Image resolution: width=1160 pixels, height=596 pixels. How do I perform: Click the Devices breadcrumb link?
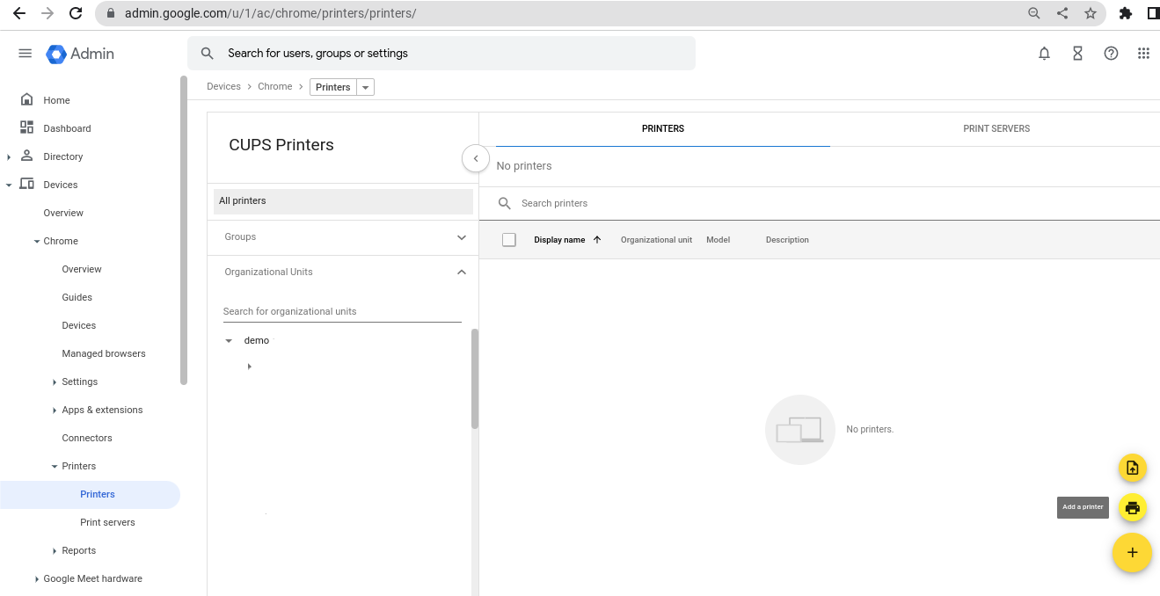[223, 86]
